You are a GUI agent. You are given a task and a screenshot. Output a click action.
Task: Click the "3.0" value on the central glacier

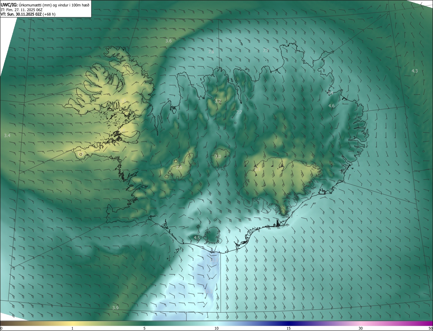[x=218, y=156]
